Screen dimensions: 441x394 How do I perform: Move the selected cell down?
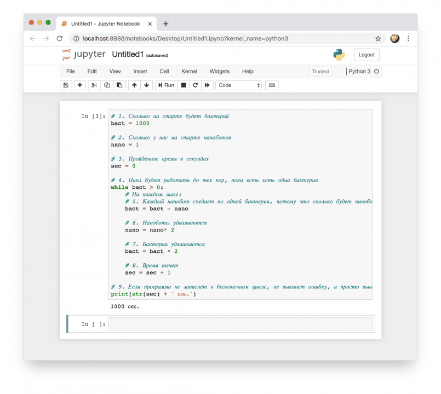point(146,85)
